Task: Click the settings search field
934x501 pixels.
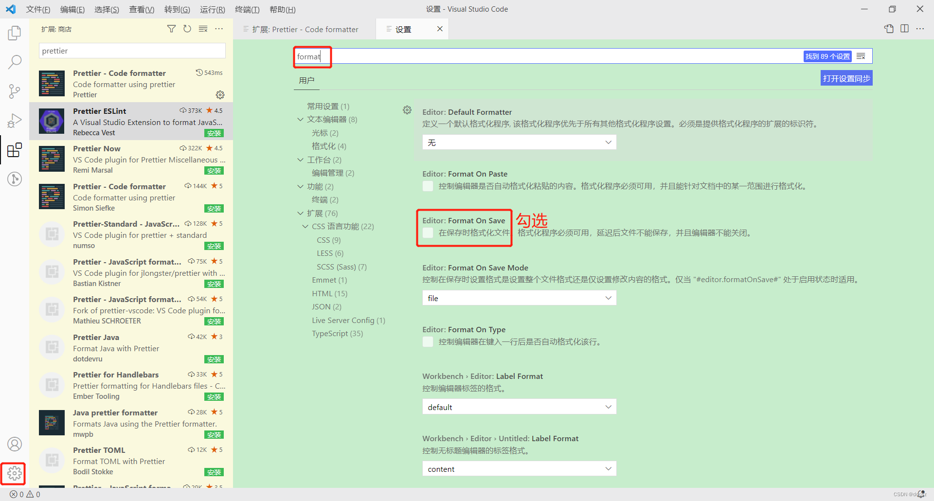Action: (x=583, y=56)
